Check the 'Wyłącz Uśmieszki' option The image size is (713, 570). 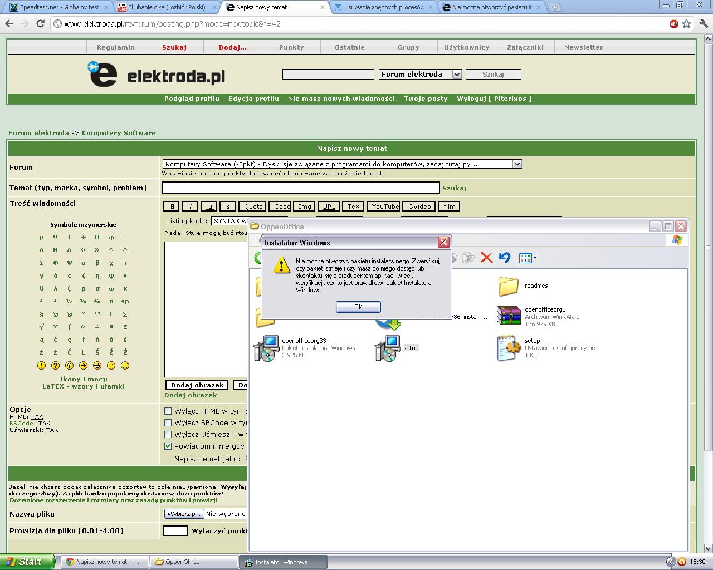(x=168, y=434)
